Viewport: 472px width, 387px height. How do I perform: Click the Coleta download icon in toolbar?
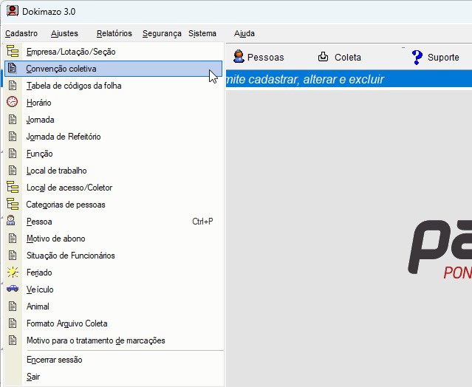(x=323, y=57)
